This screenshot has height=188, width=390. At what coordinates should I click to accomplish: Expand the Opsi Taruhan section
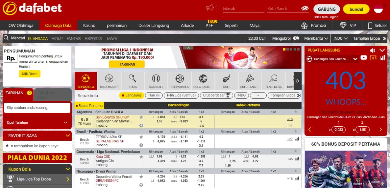click(37, 122)
